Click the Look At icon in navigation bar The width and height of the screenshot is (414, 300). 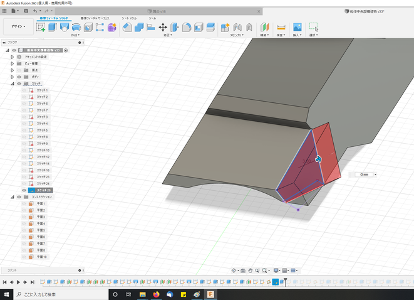[x=243, y=271]
